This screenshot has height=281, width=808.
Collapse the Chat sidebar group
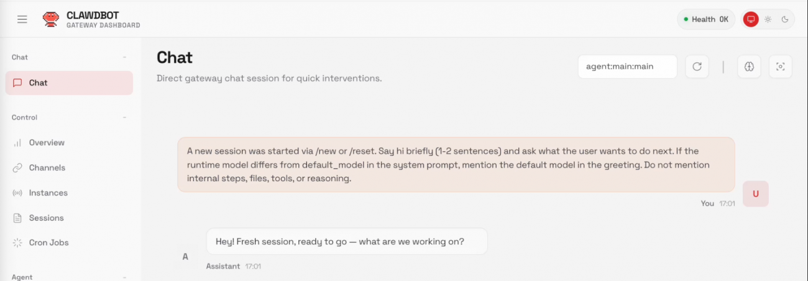(124, 57)
